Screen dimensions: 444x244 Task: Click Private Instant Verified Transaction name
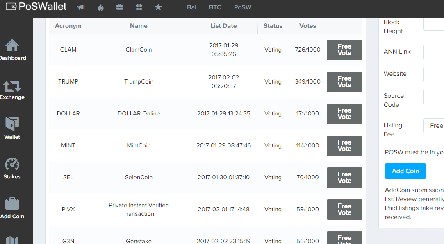click(139, 210)
